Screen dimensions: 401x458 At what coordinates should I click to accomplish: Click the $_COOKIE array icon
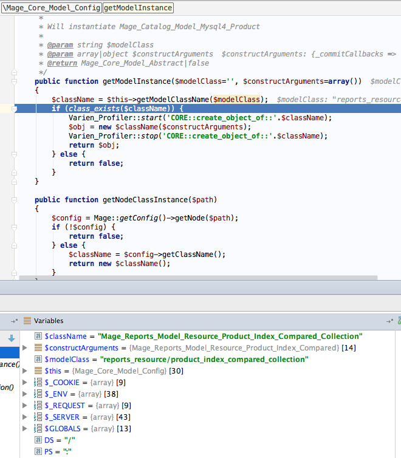(38, 382)
